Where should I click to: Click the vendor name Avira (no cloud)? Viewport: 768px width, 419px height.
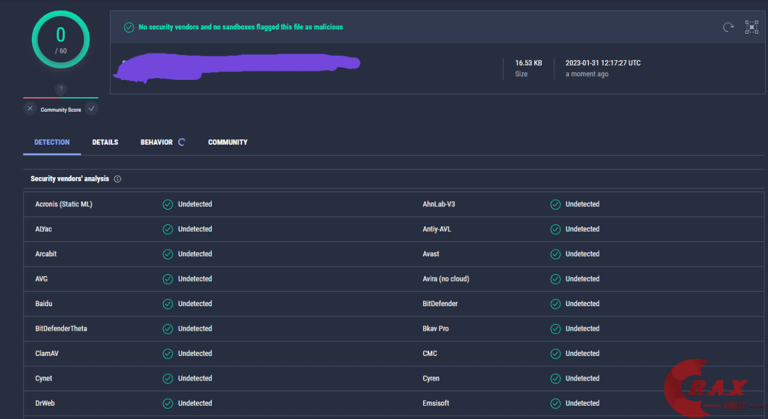(446, 279)
